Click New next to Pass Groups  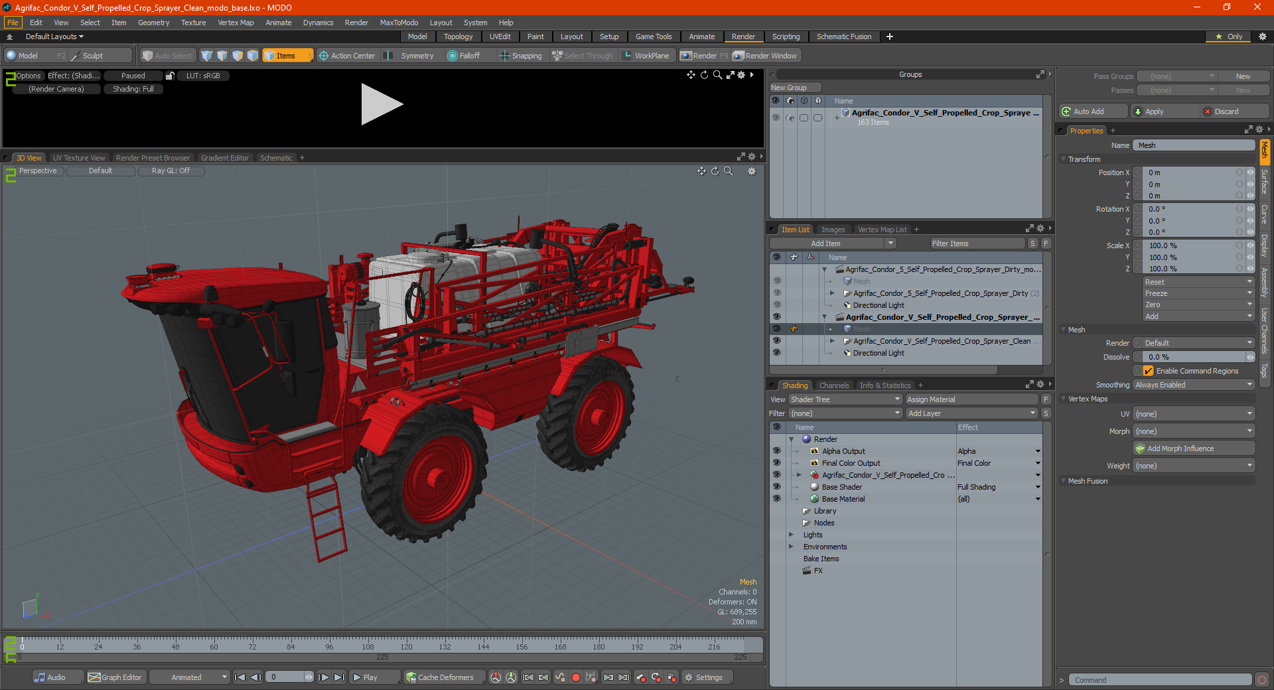[1243, 76]
